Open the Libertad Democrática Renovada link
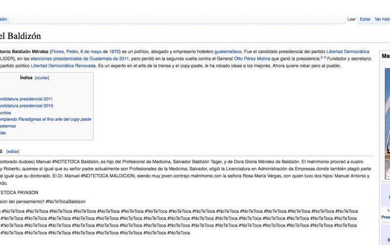 63,66
